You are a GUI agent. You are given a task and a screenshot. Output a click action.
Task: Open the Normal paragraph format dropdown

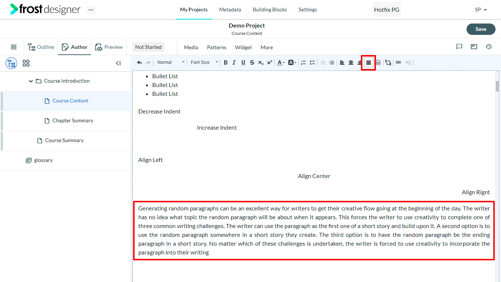(x=171, y=62)
